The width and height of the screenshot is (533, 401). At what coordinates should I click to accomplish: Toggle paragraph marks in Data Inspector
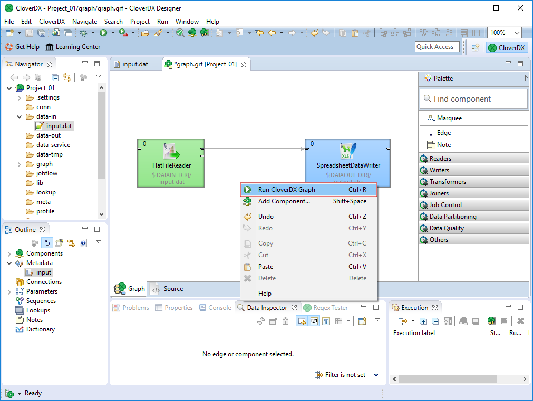click(326, 321)
